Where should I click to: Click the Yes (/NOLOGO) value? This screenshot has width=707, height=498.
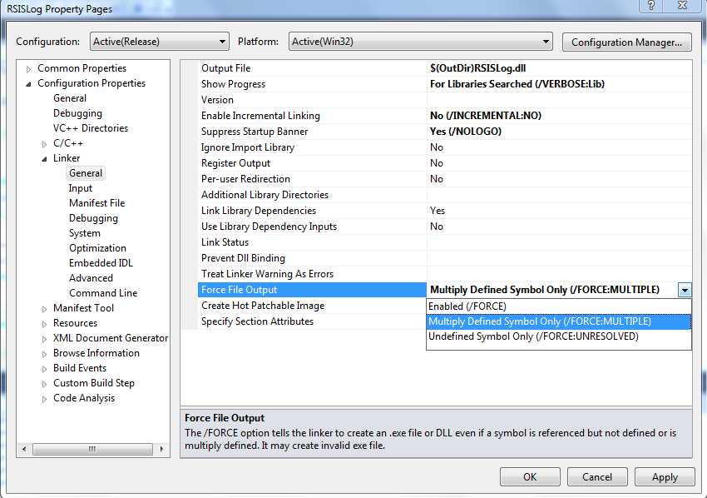tap(466, 132)
